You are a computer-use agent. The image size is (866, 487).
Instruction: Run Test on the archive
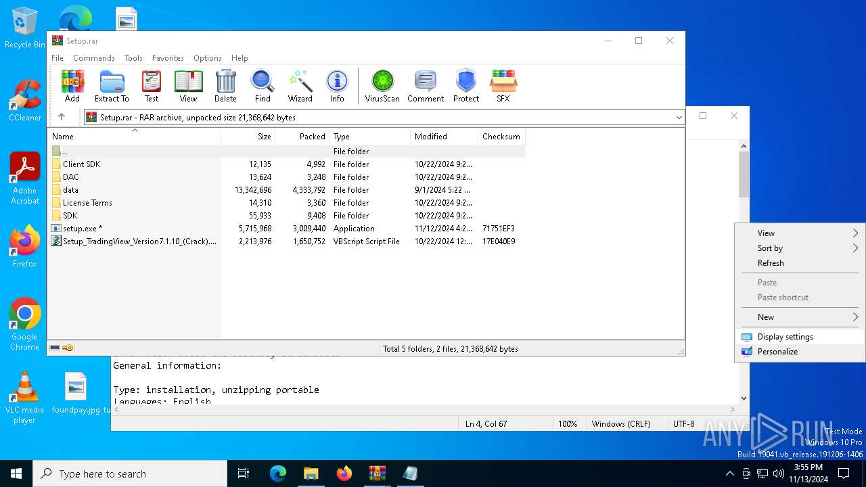click(152, 86)
